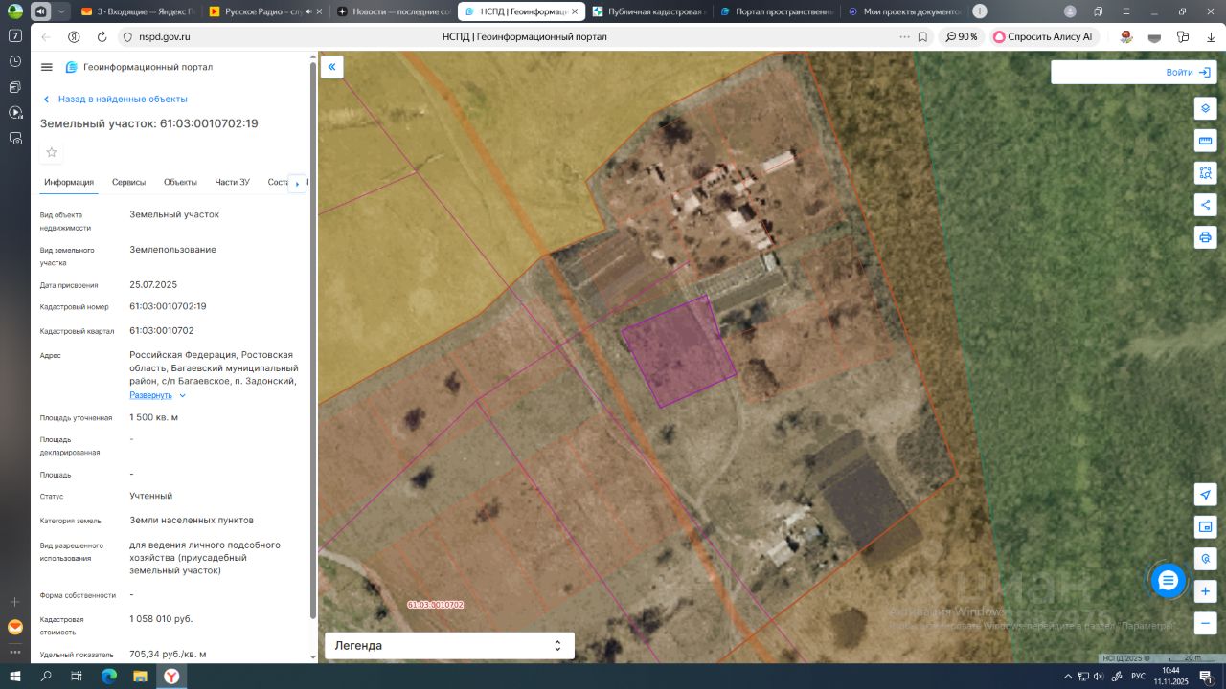Open a new browser tab
This screenshot has height=689, width=1226.
coord(980,11)
